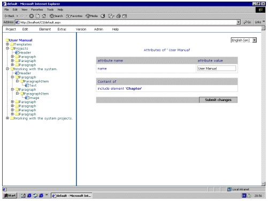Select the Image leaf in the tree
Image resolution: width=268 pixels, height=201 pixels.
point(34,98)
